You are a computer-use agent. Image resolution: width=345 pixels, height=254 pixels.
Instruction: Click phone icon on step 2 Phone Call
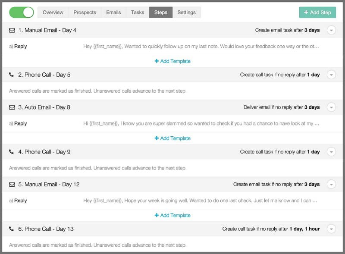[x=12, y=75]
